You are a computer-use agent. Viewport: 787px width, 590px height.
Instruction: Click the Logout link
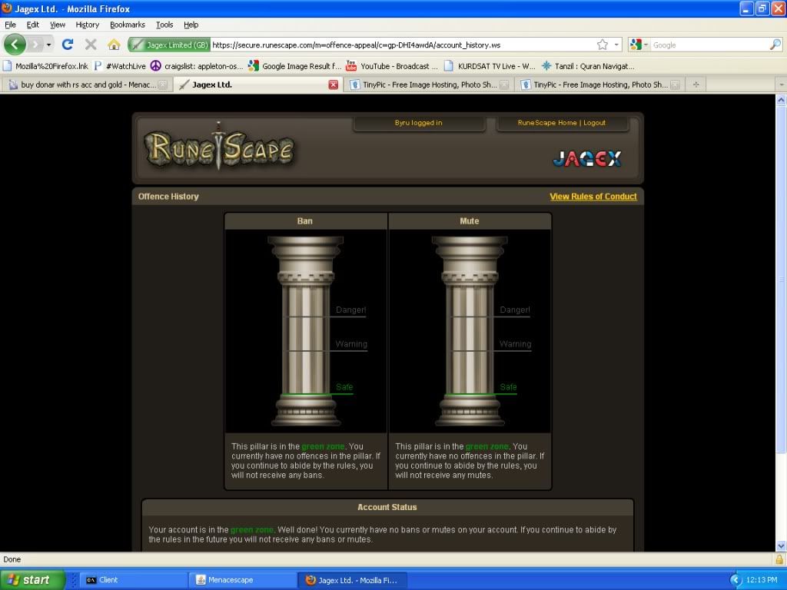(x=594, y=123)
